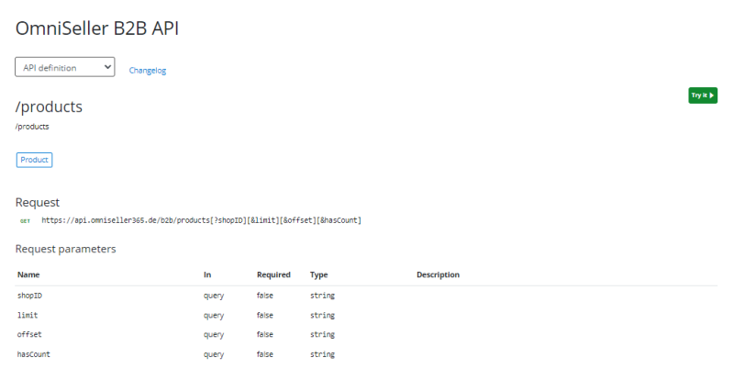
Task: Click query in the shopID row
Action: point(214,296)
